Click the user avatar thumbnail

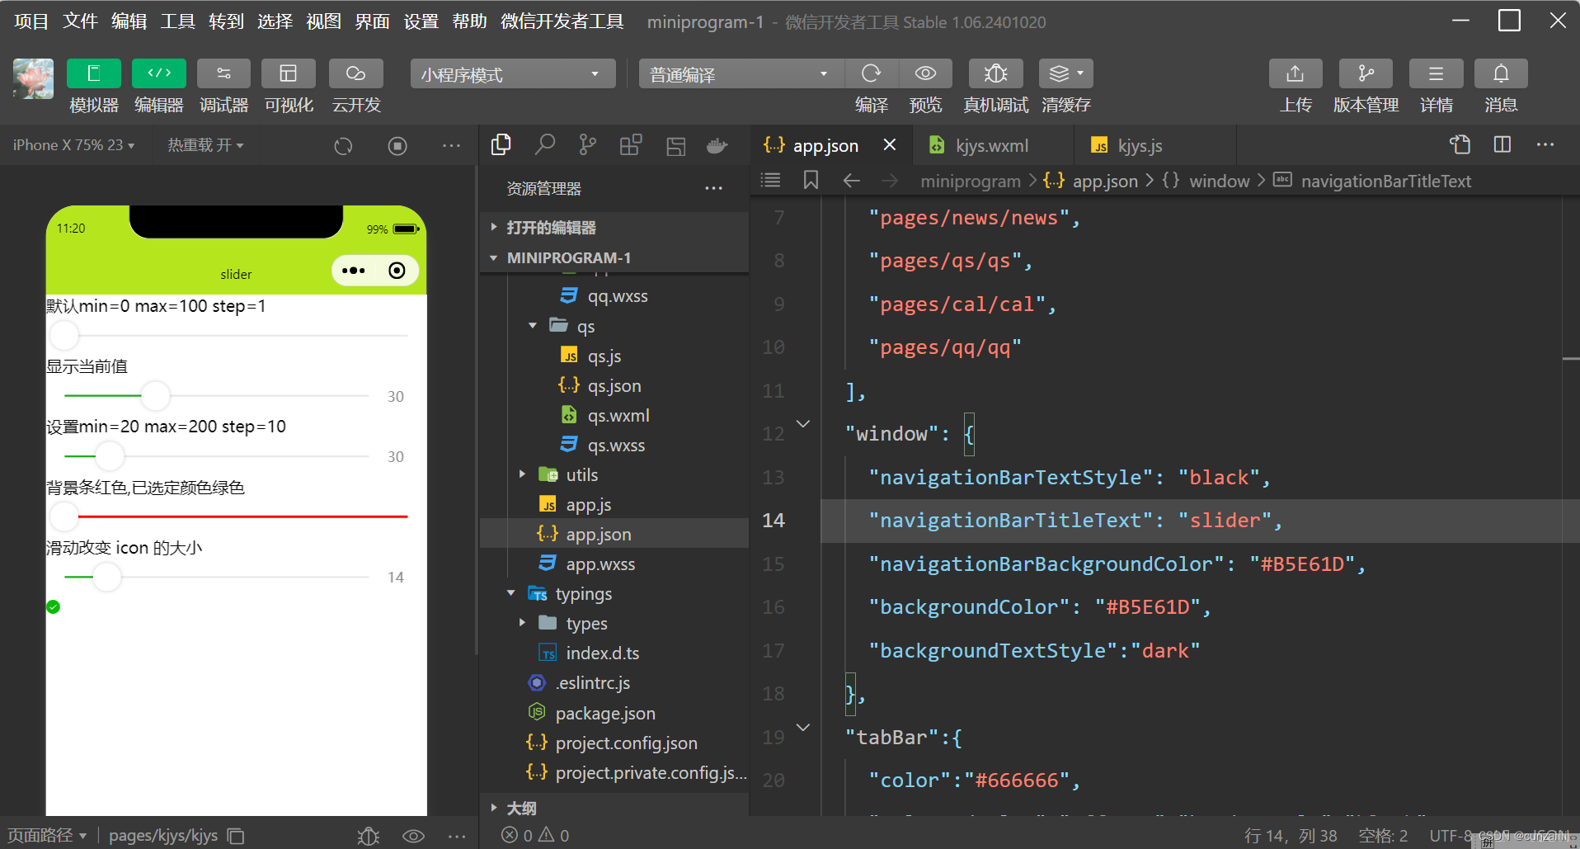[x=33, y=79]
